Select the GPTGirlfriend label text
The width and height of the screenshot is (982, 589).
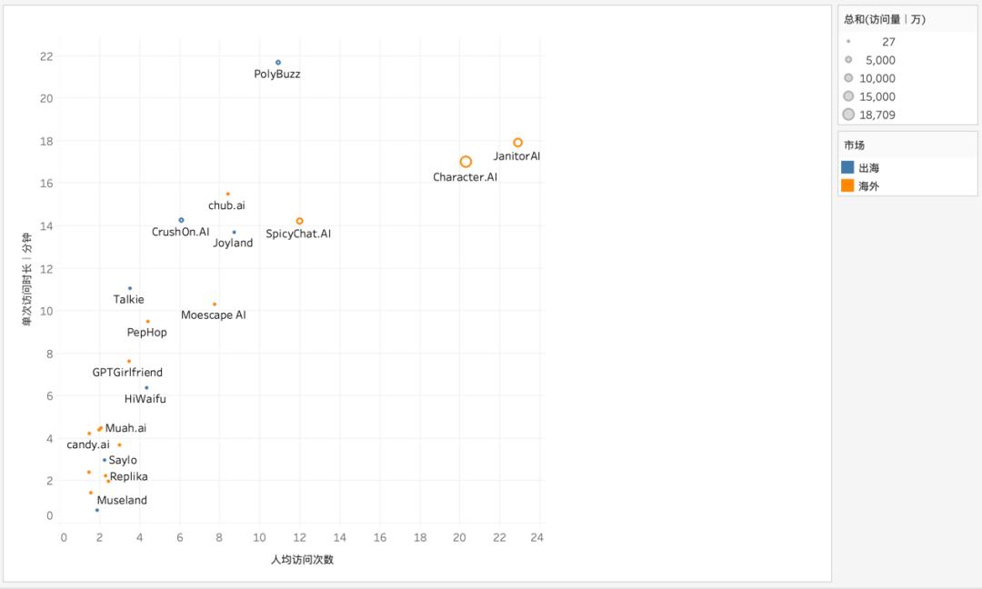click(x=127, y=373)
